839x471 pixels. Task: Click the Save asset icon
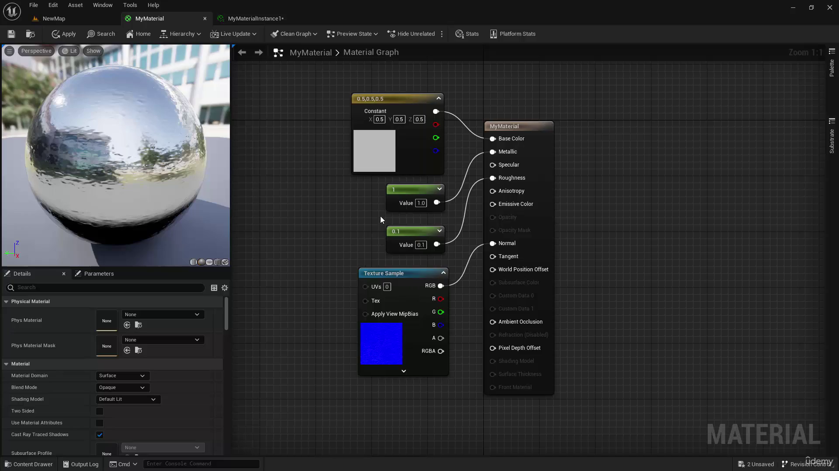coord(11,34)
